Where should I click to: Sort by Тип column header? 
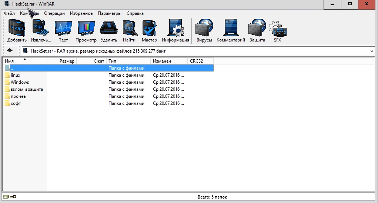point(128,61)
